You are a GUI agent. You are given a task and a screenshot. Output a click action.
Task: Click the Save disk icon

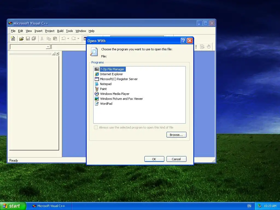[x=28, y=39]
